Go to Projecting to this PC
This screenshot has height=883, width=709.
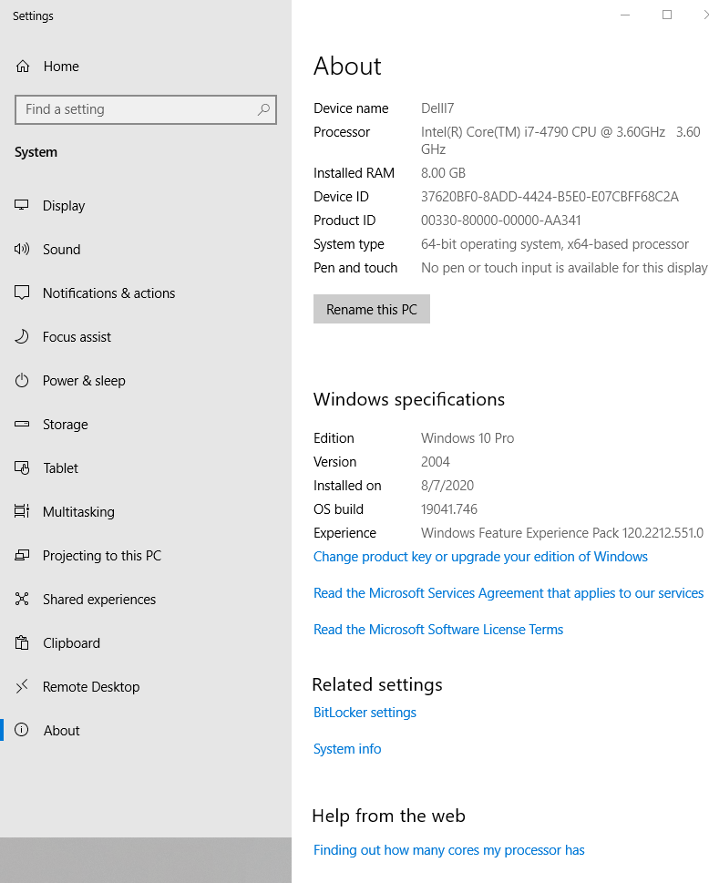coord(101,556)
